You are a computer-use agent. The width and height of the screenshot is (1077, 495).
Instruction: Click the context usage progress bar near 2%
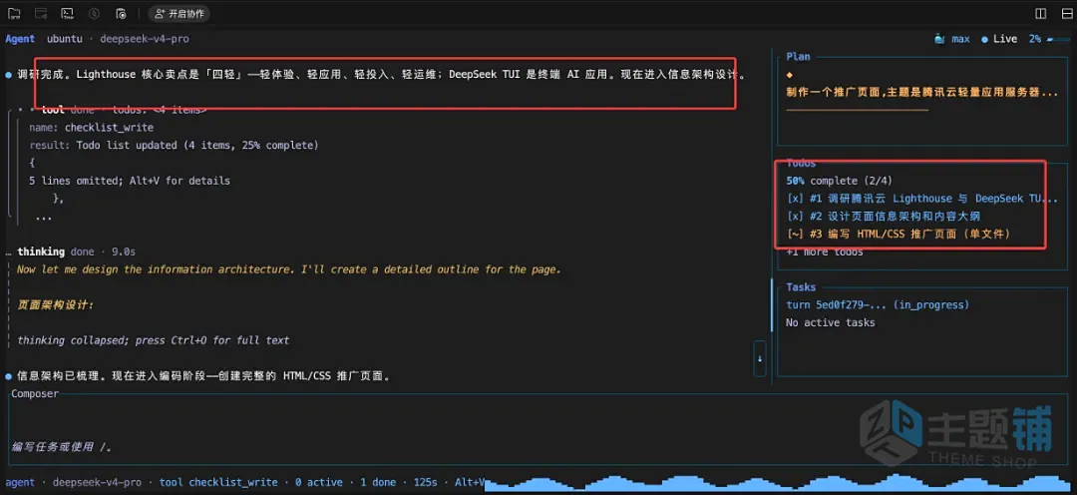click(x=1058, y=39)
